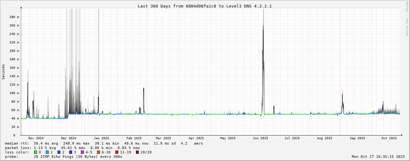Select the Oct 2025 x-axis label

coord(389,138)
